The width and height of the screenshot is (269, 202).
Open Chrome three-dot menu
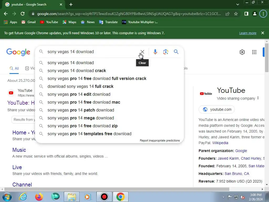(x=263, y=14)
